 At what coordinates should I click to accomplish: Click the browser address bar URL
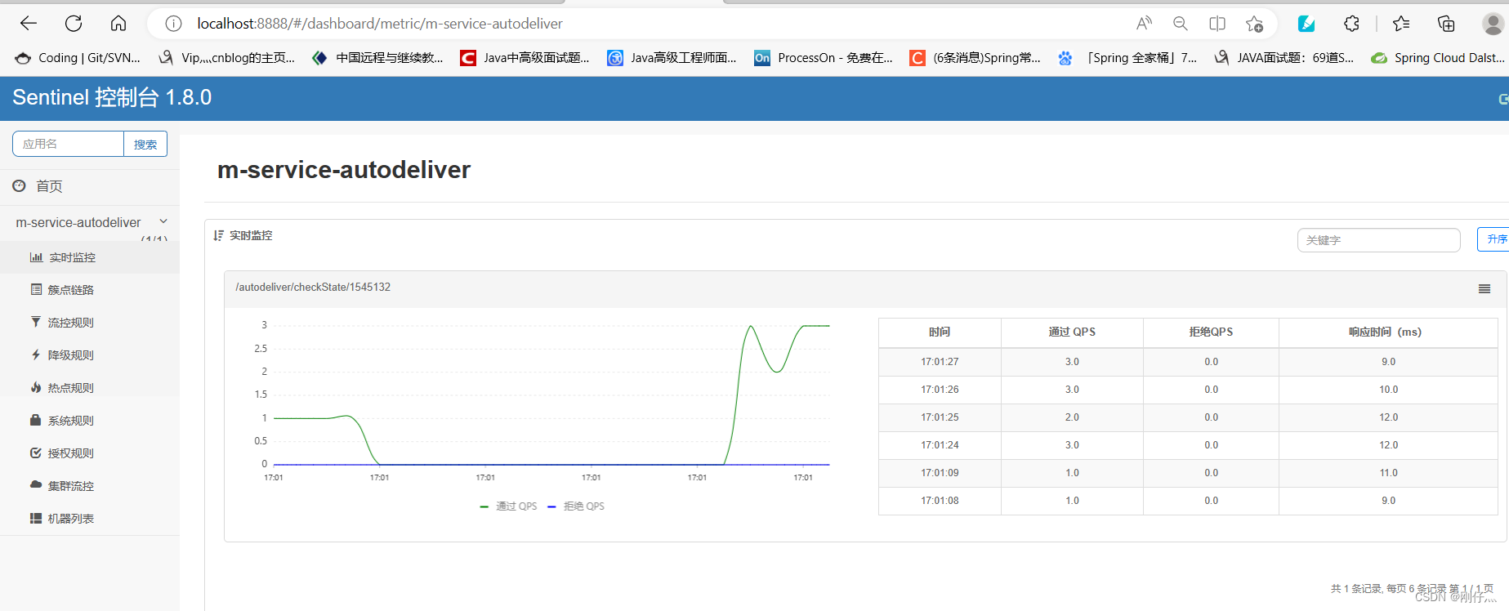tap(380, 24)
